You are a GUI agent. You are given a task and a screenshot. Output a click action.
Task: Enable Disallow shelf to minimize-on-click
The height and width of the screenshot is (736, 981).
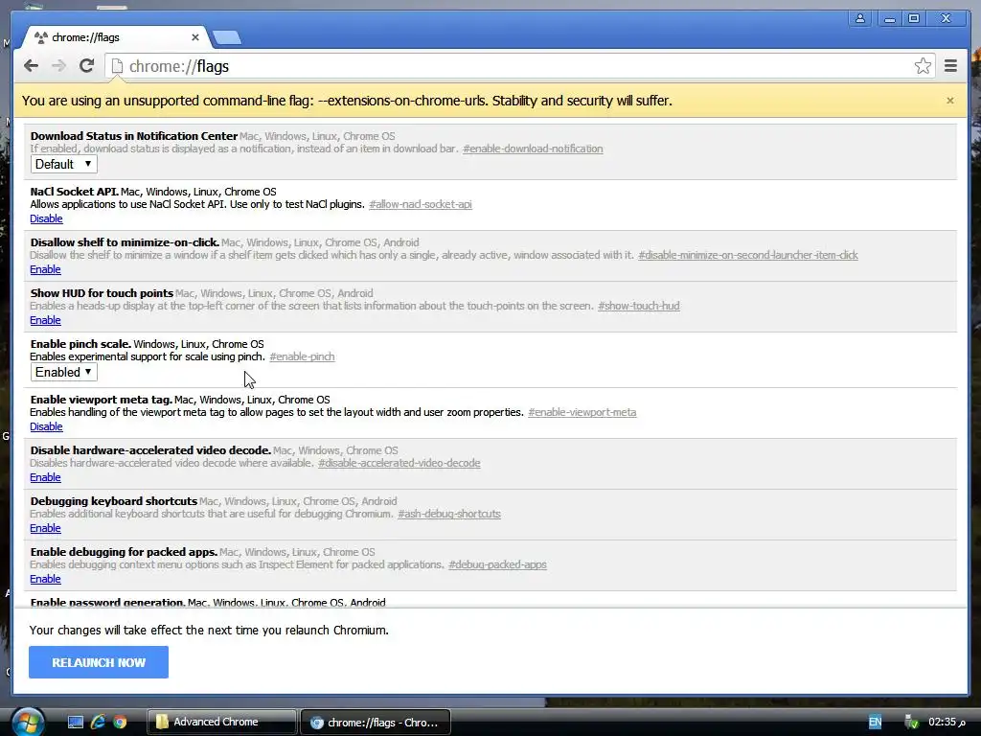point(45,269)
